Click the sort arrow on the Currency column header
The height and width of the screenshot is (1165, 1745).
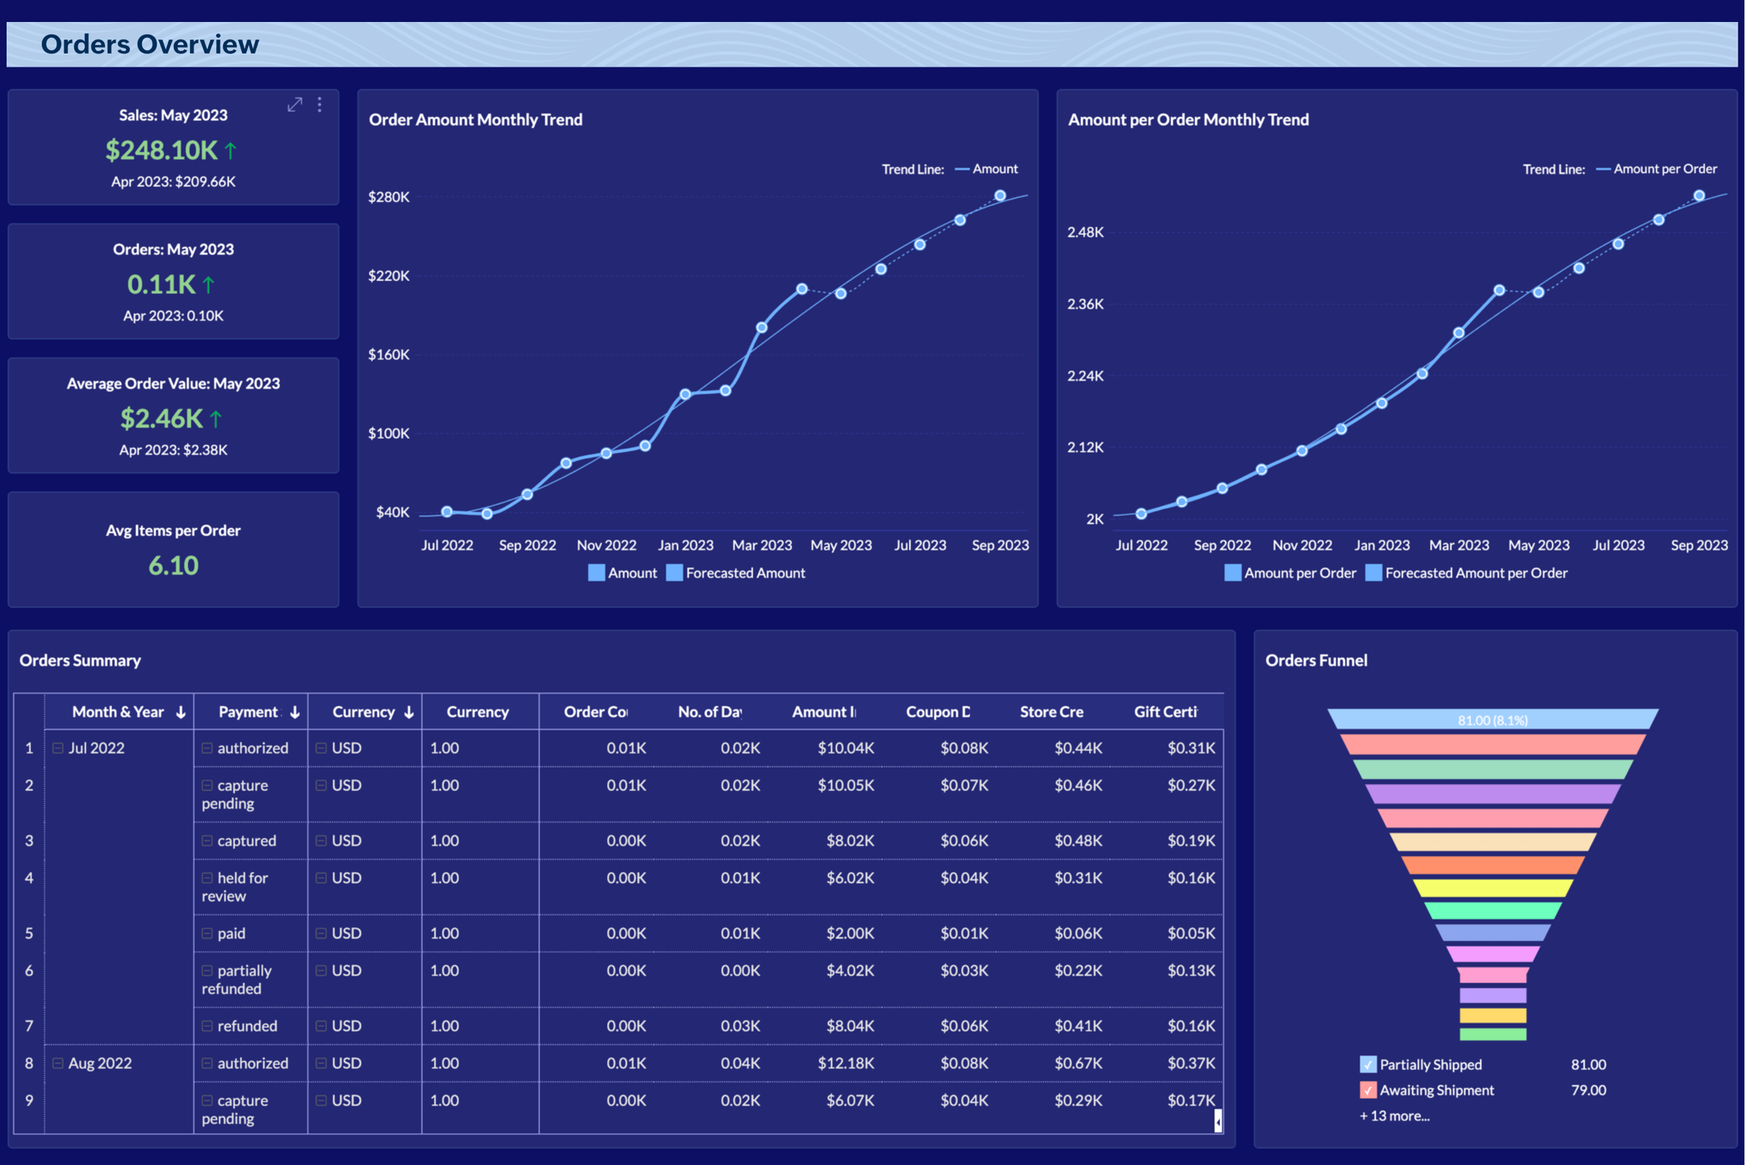408,711
